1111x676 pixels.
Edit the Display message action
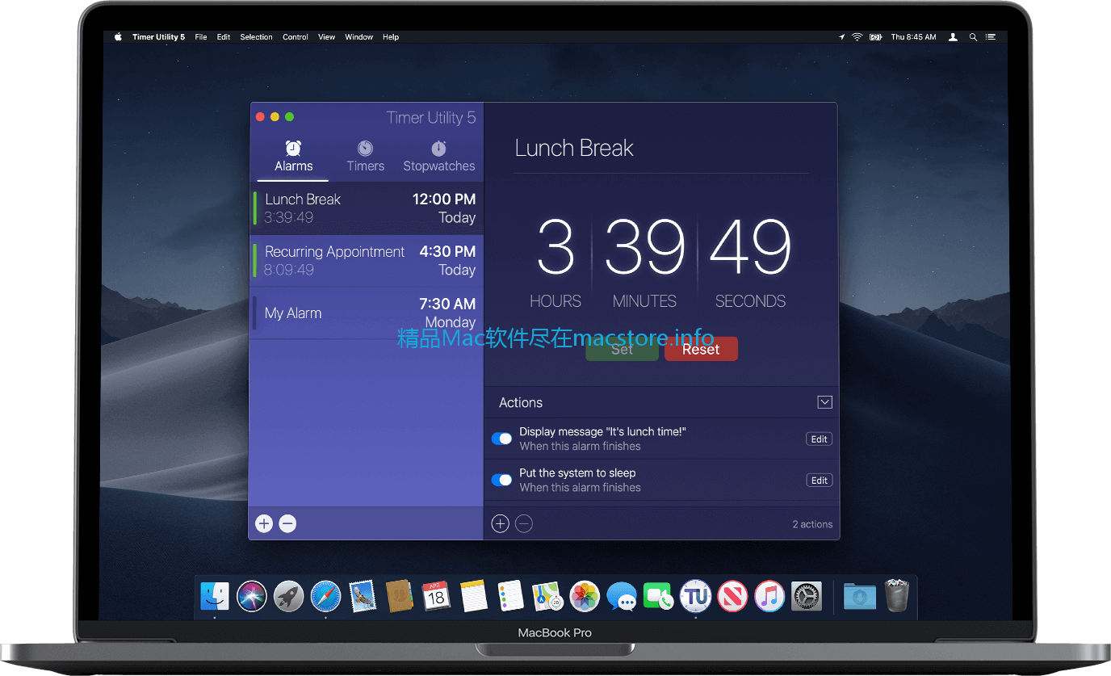[x=819, y=439]
